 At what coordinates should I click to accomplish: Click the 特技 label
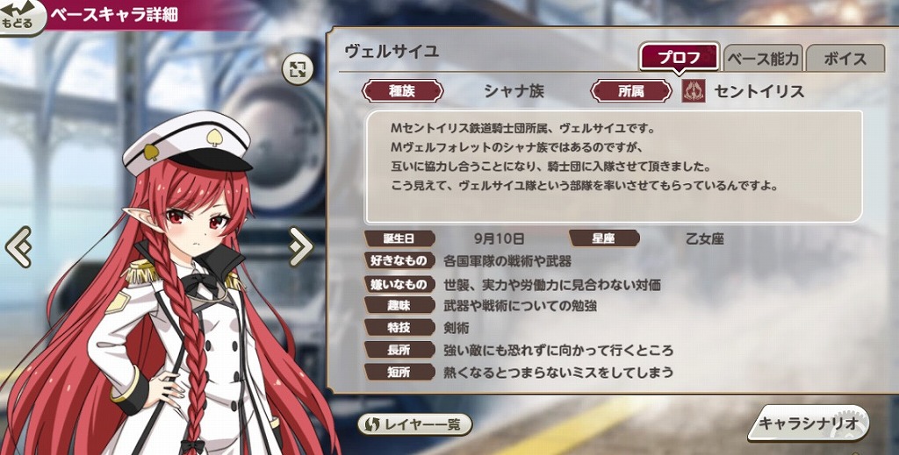pos(399,328)
